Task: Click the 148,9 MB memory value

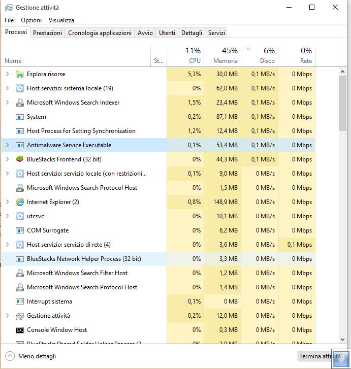Action: pyautogui.click(x=226, y=202)
